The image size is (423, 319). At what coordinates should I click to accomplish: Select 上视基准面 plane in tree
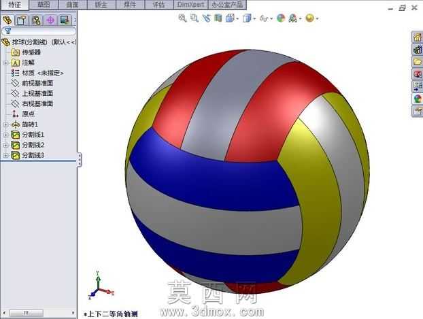(x=37, y=93)
